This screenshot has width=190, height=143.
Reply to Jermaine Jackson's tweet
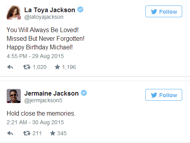[x=10, y=133]
